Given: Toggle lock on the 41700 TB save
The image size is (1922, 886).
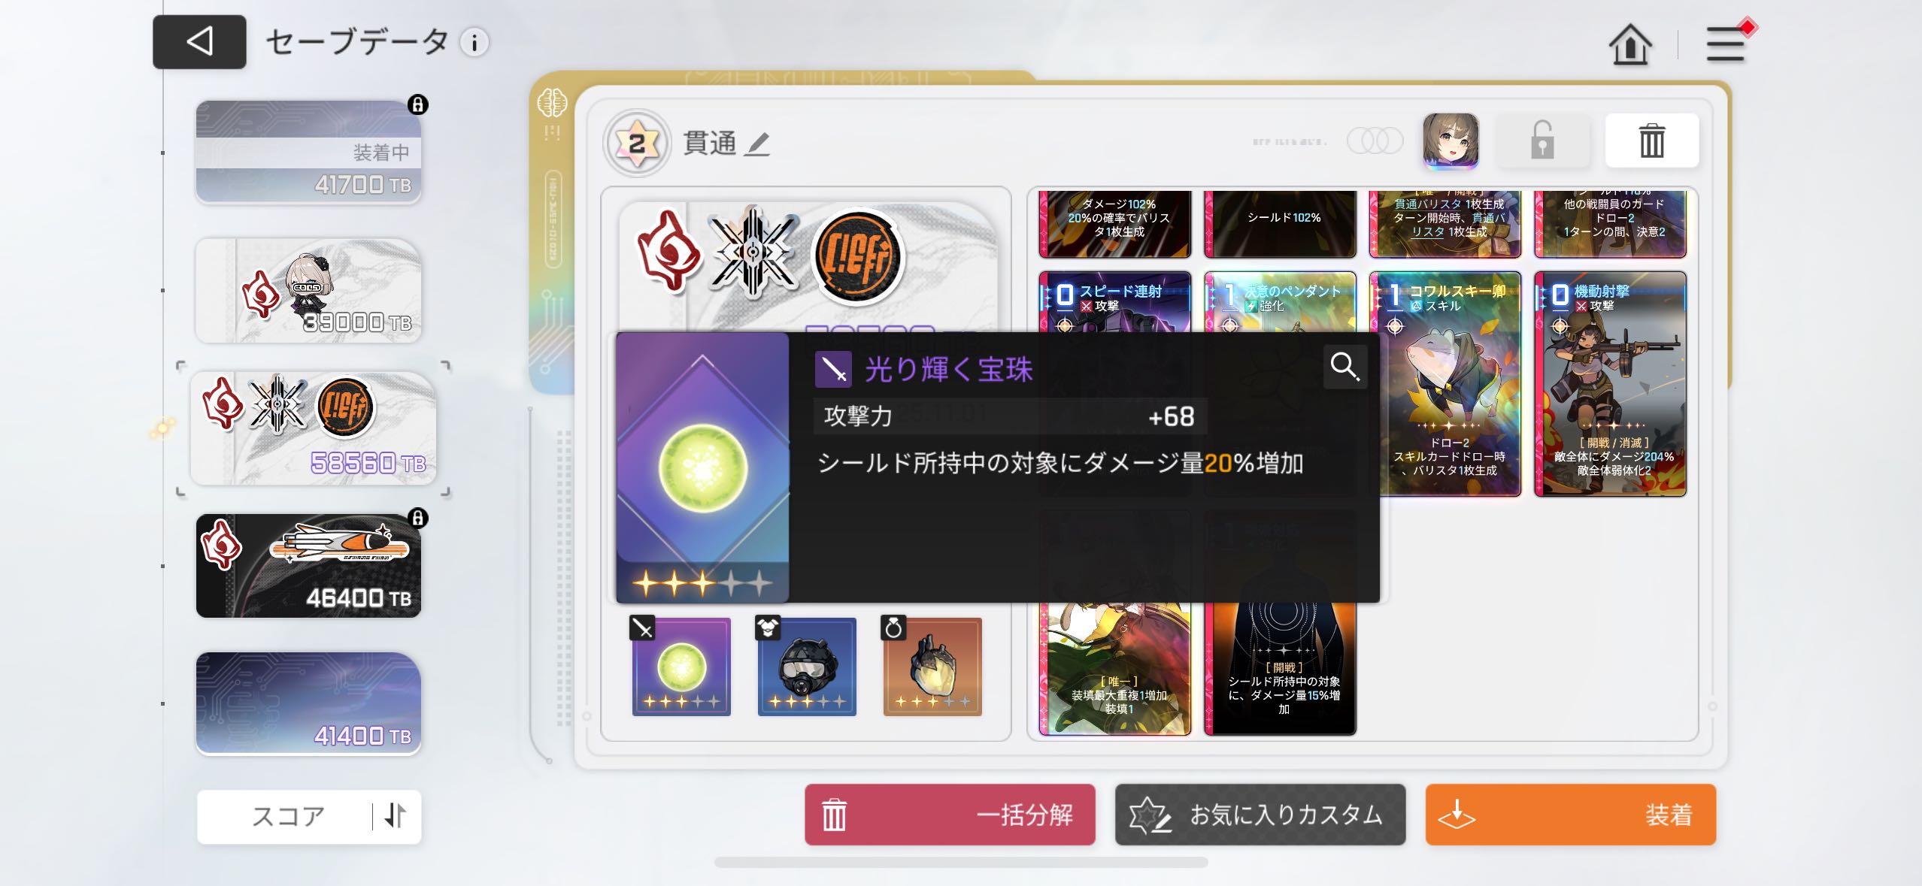Looking at the screenshot, I should (417, 104).
